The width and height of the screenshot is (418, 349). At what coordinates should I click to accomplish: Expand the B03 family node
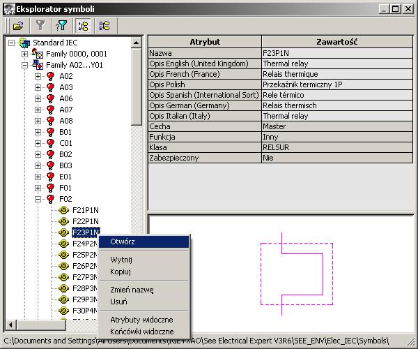click(x=38, y=165)
